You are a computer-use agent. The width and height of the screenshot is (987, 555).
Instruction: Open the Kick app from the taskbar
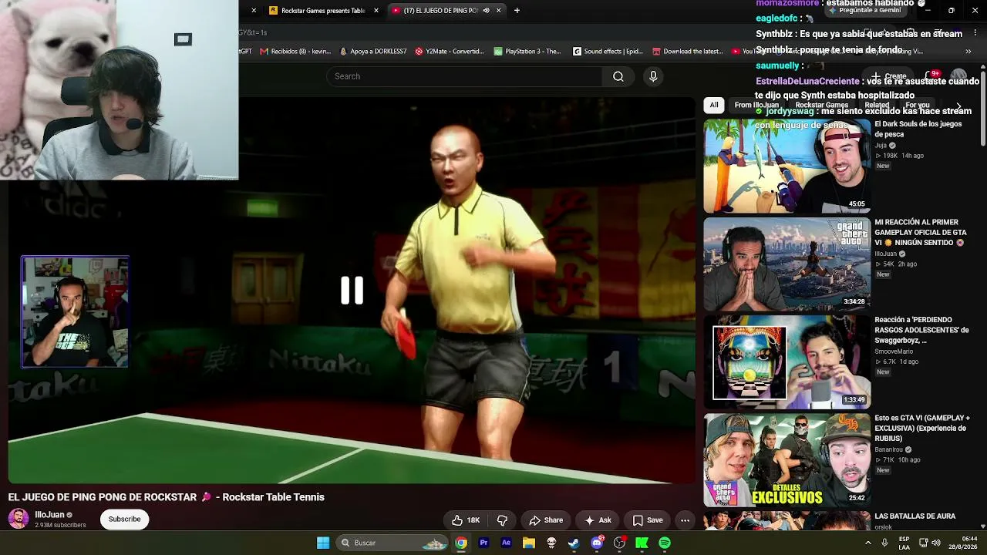[642, 543]
